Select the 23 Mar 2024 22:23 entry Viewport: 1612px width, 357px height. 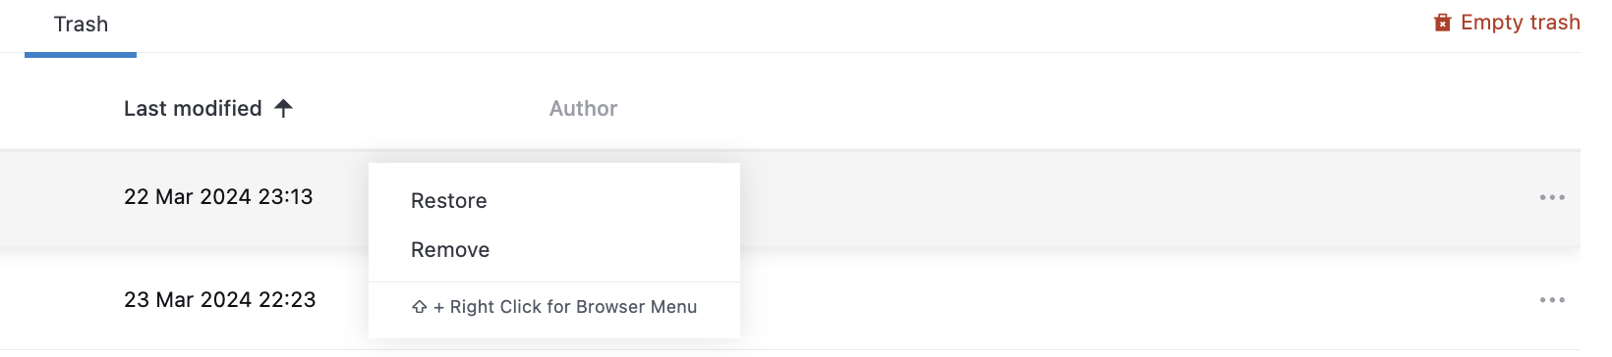click(x=219, y=299)
